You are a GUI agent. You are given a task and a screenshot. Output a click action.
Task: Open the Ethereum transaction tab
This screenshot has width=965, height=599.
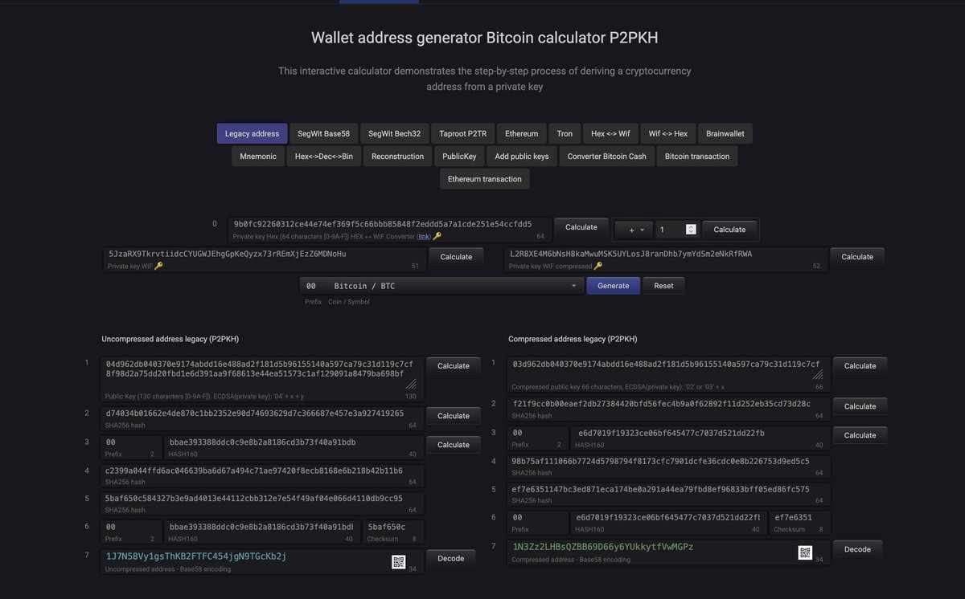tap(485, 179)
